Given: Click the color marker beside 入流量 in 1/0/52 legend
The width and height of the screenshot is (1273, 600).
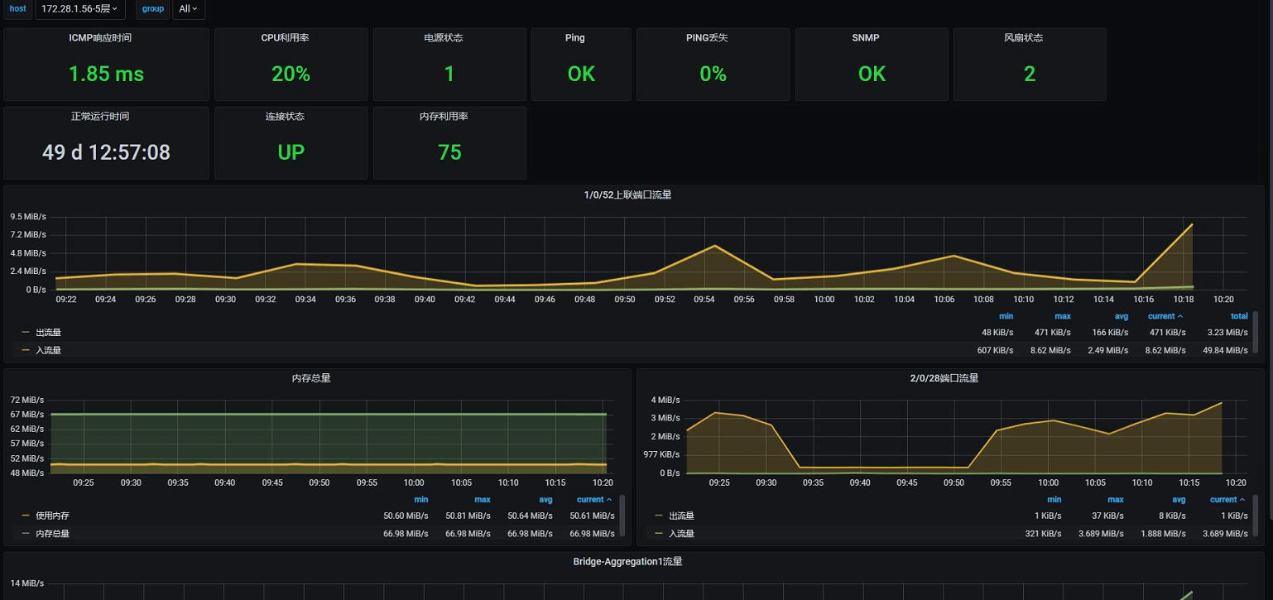Looking at the screenshot, I should click(26, 350).
